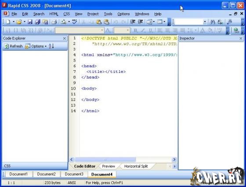
Task: Click the Find Previous binoculars icon
Action: tap(230, 22)
